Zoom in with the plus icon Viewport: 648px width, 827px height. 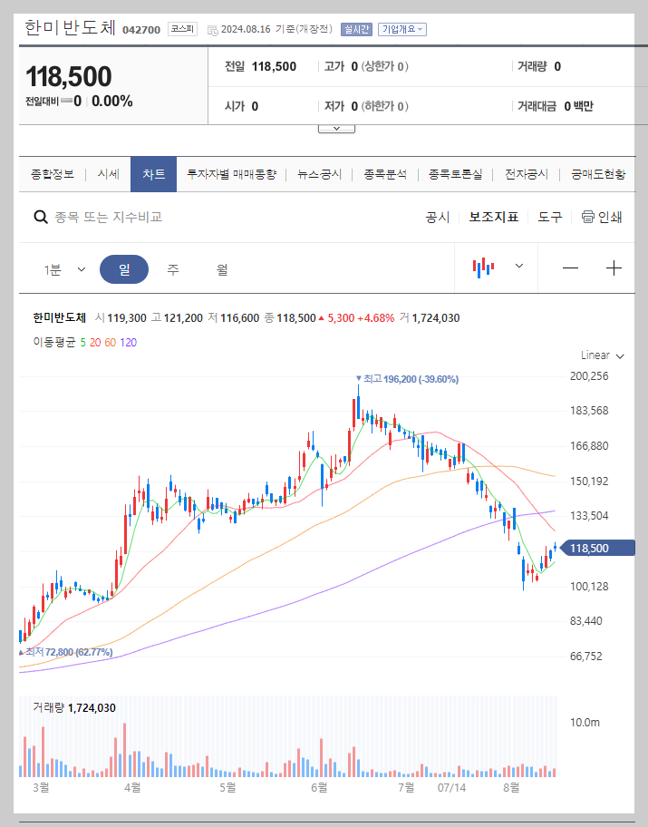tap(614, 268)
